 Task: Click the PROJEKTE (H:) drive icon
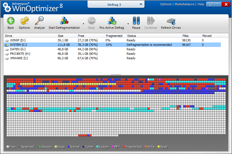point(7,54)
